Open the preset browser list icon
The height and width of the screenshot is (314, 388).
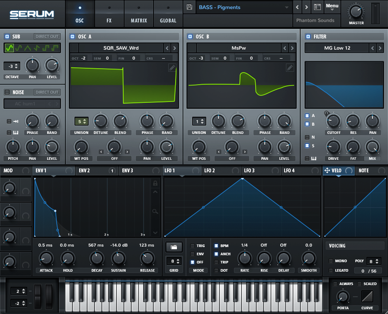(317, 7)
